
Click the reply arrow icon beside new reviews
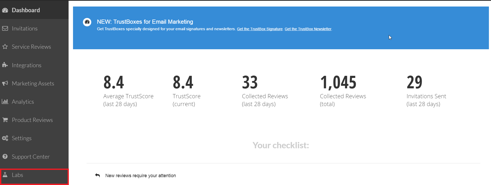pos(98,175)
